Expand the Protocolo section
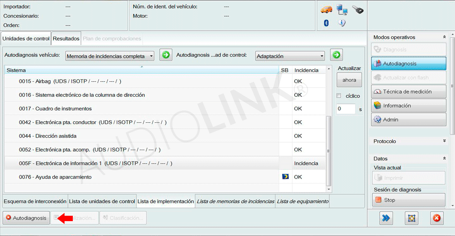Image resolution: width=455 pixels, height=236 pixels. pyautogui.click(x=445, y=141)
